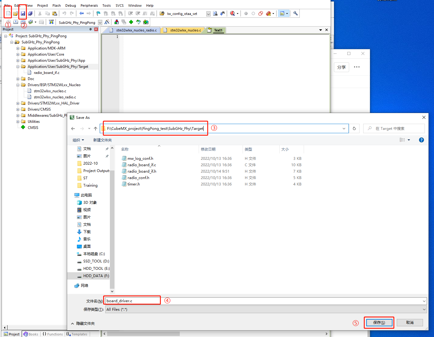Open the Flash menu
The width and height of the screenshot is (434, 337).
coord(56,5)
